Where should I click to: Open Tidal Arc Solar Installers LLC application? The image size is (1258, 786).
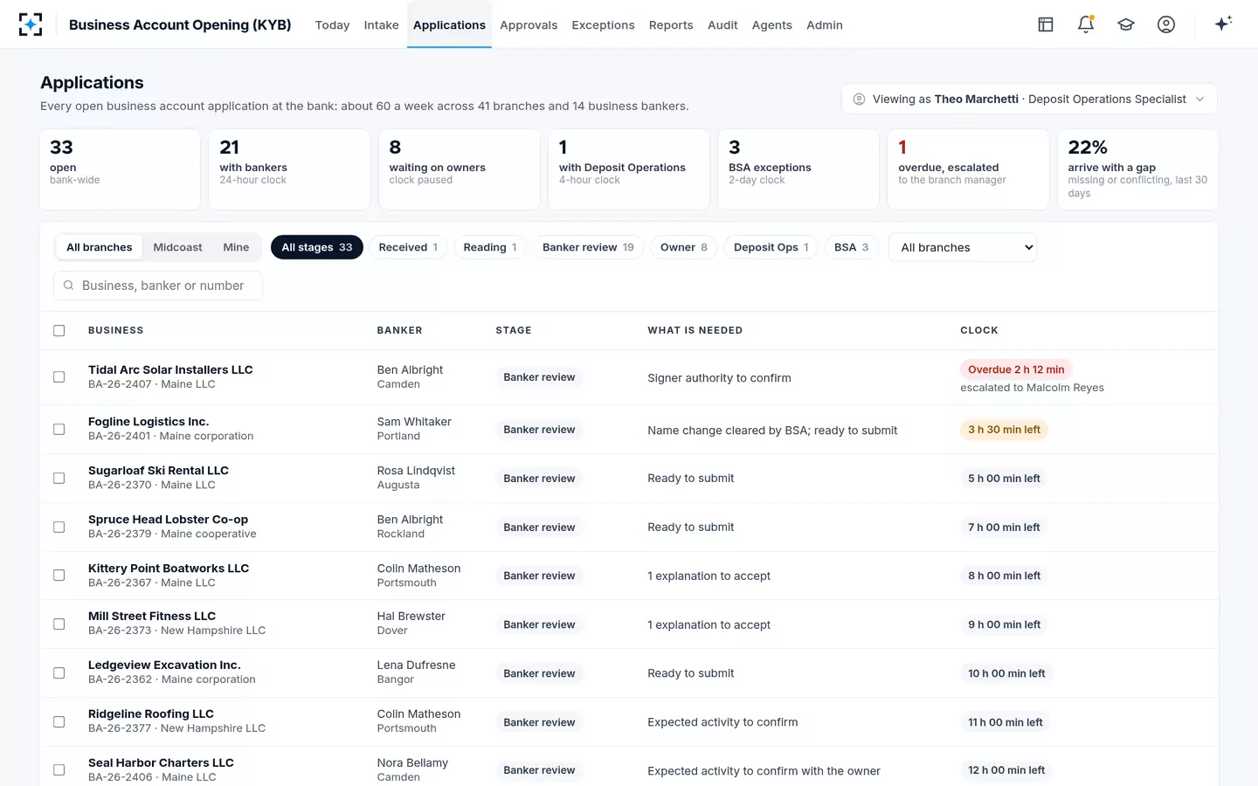(x=170, y=369)
